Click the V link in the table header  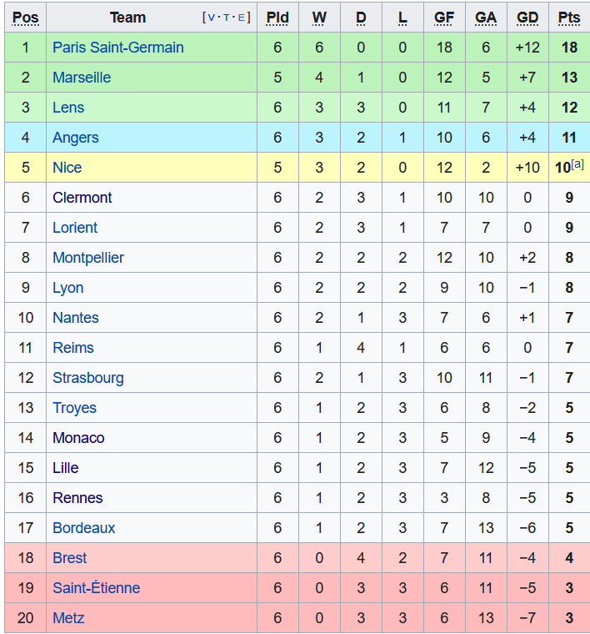point(211,18)
